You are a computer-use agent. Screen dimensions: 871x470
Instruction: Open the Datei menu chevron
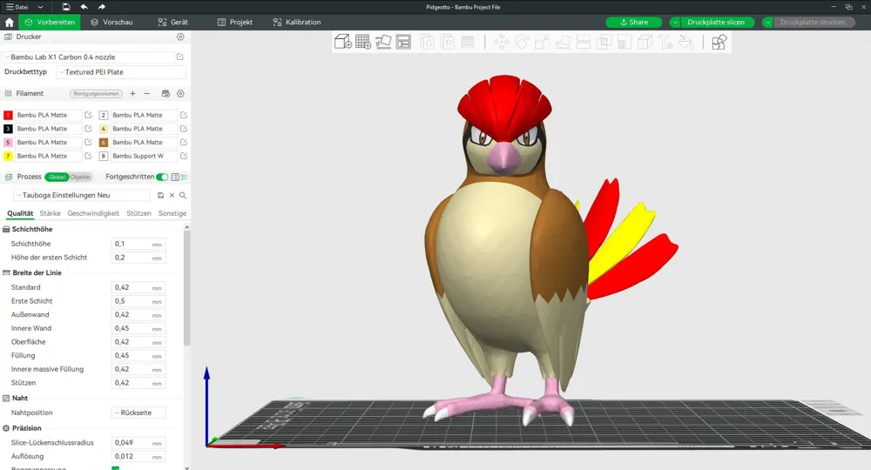click(x=40, y=7)
